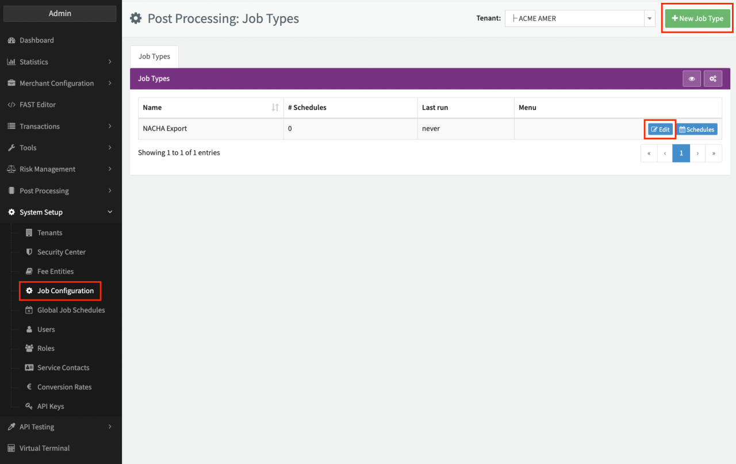The image size is (736, 464).
Task: Open Conversion Rates page
Action: pos(64,387)
